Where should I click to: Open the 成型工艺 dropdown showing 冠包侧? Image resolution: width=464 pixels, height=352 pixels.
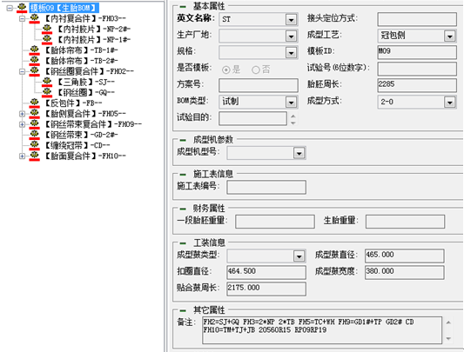tap(450, 36)
